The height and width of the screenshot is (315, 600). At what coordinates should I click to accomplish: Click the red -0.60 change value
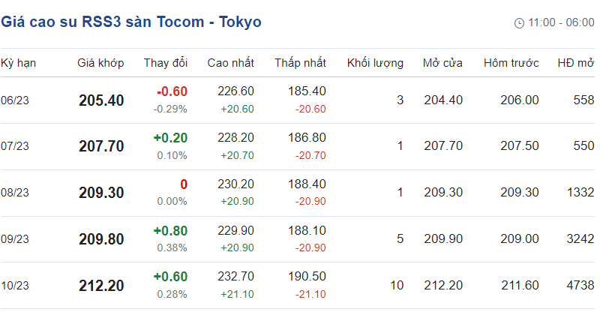pos(172,91)
